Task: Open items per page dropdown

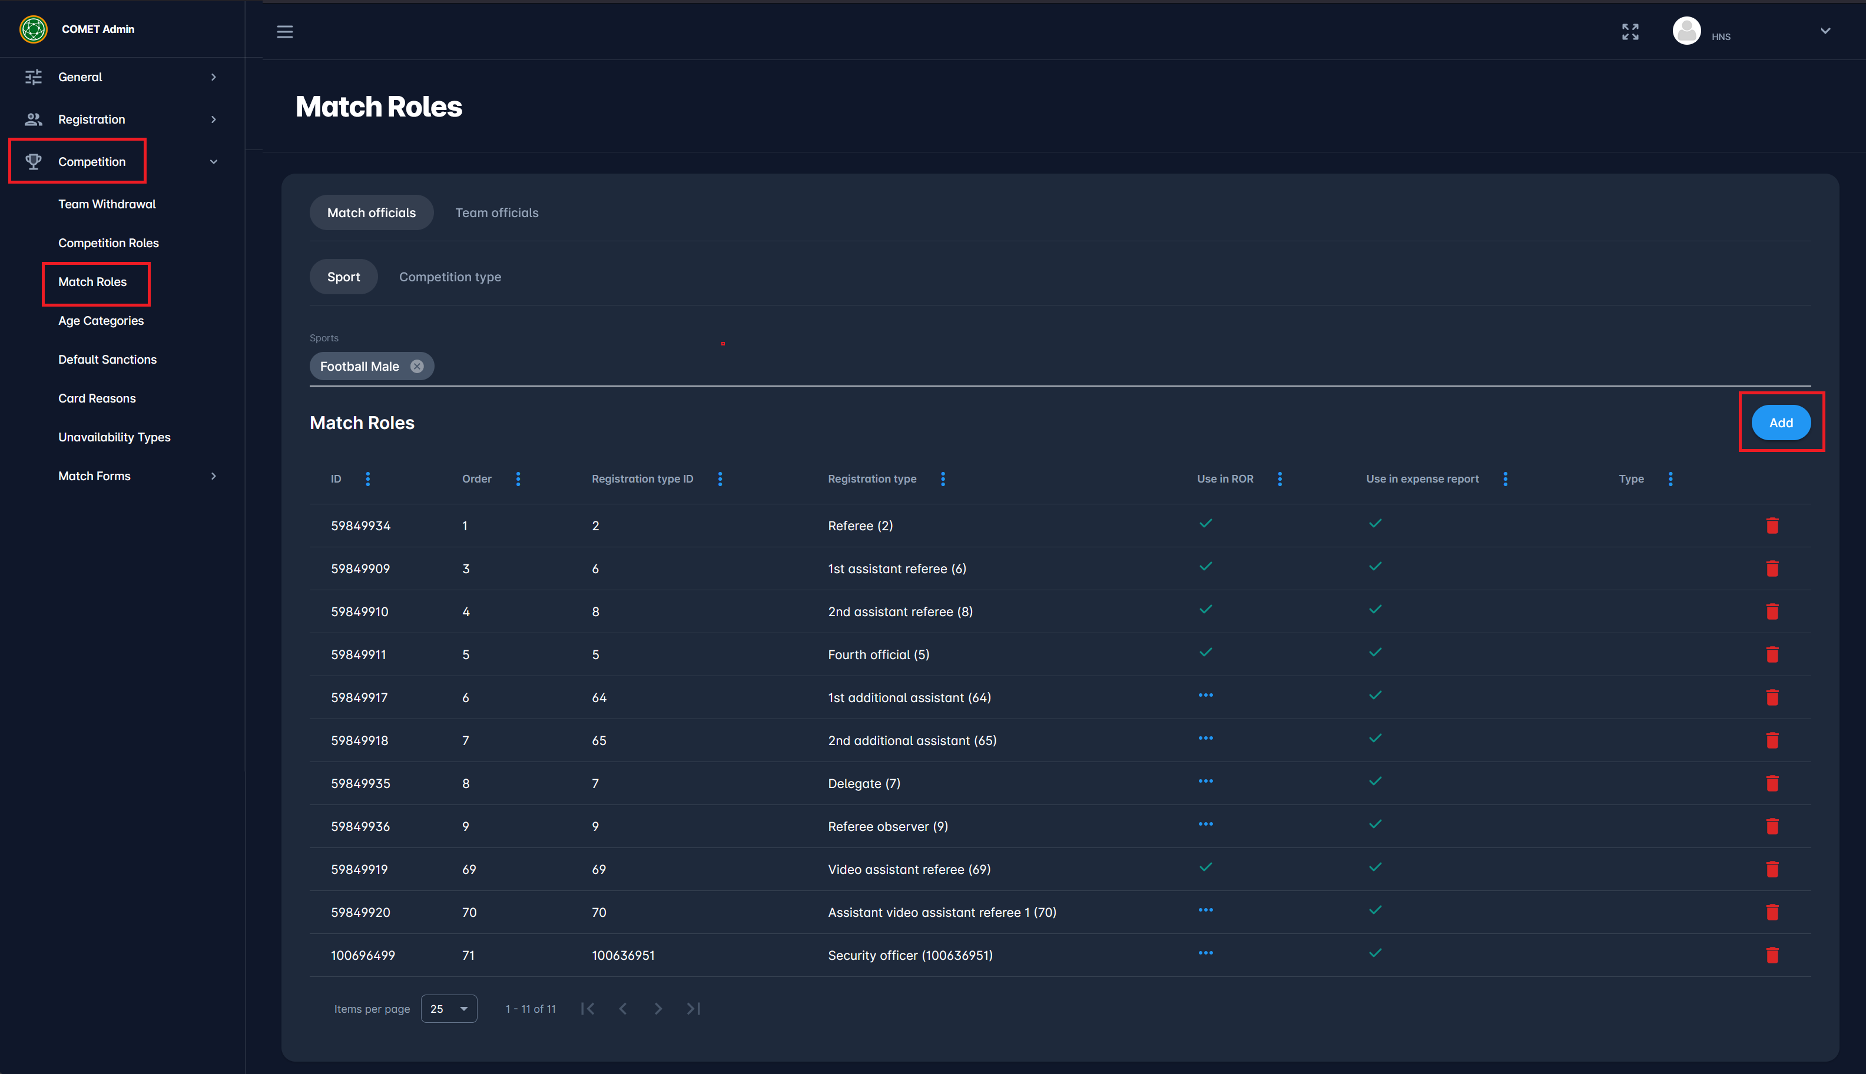Action: coord(449,1008)
